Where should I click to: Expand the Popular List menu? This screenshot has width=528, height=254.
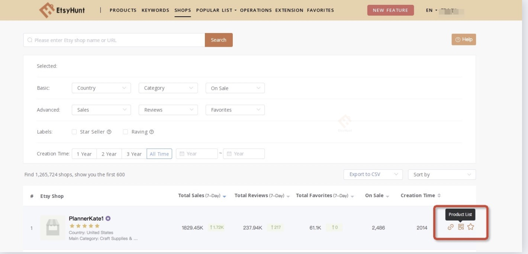(214, 10)
